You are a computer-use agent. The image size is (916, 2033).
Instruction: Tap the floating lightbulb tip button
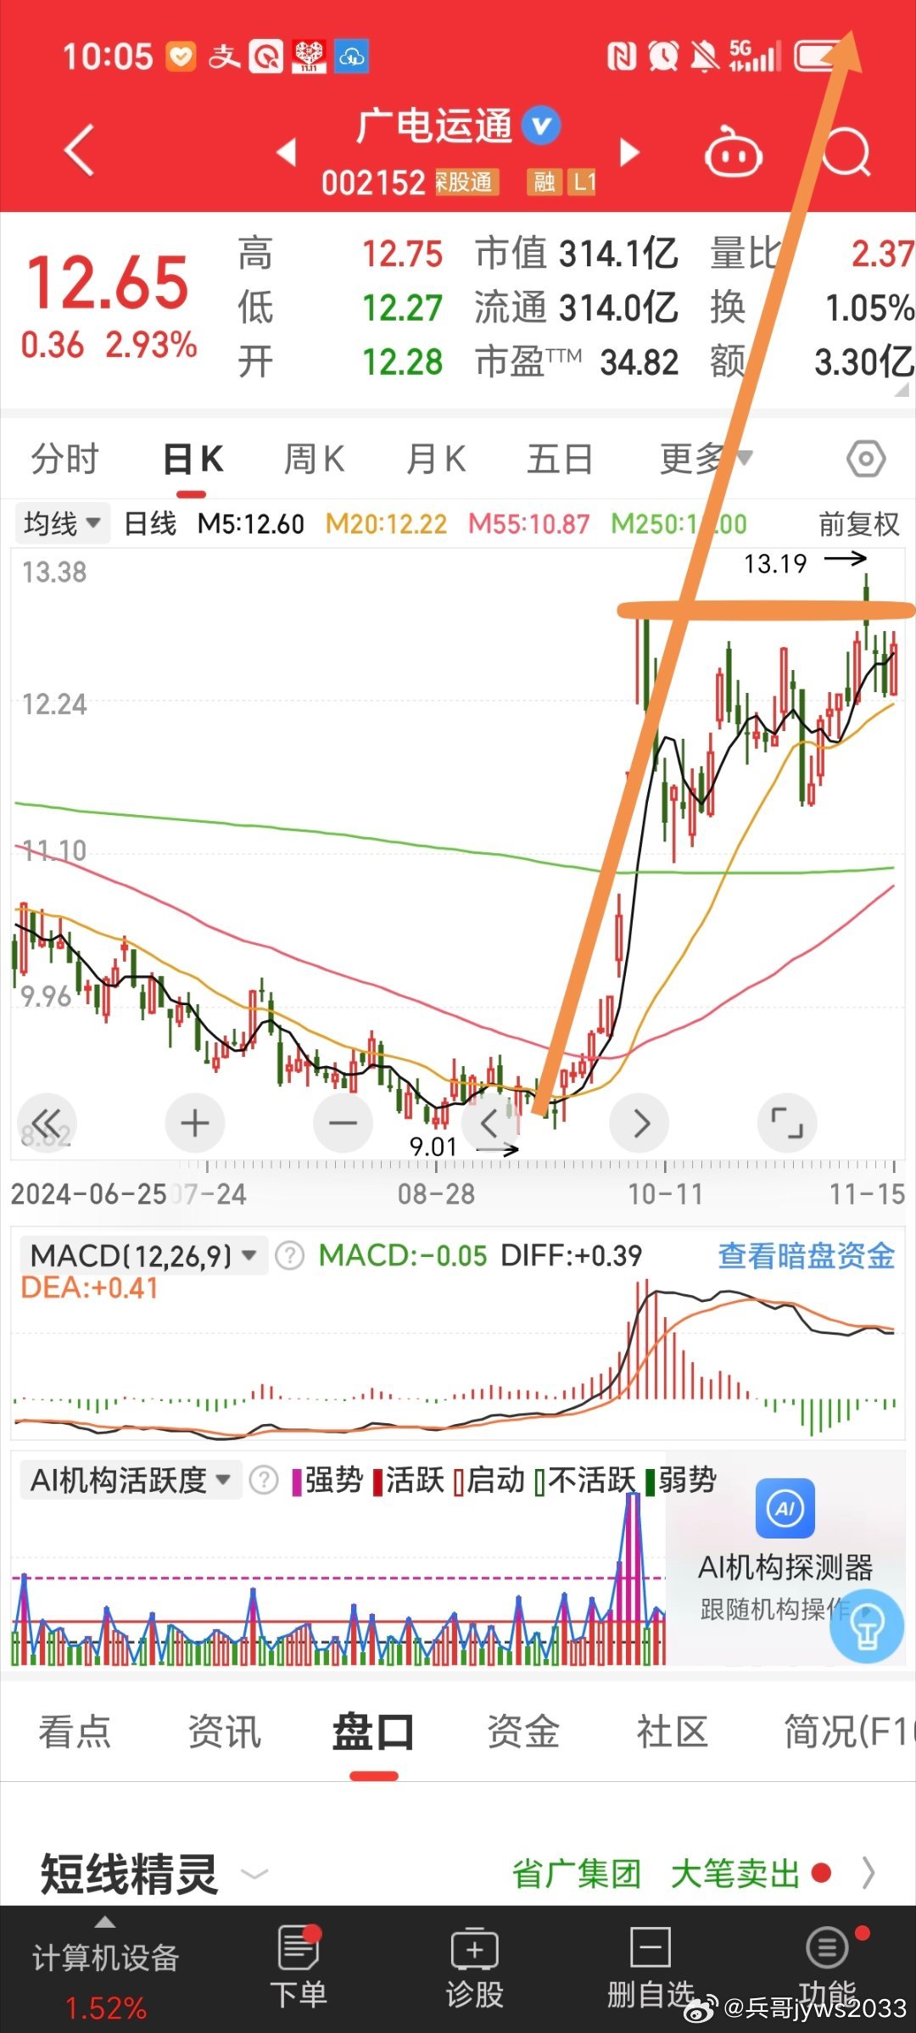coord(867,1625)
